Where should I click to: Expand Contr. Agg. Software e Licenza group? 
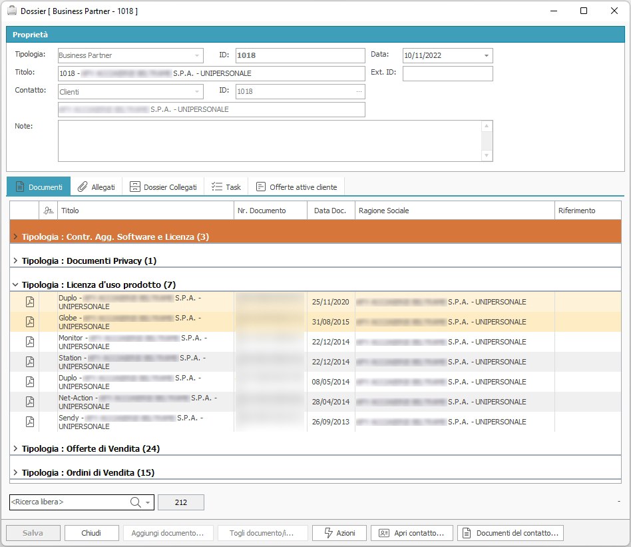click(15, 237)
